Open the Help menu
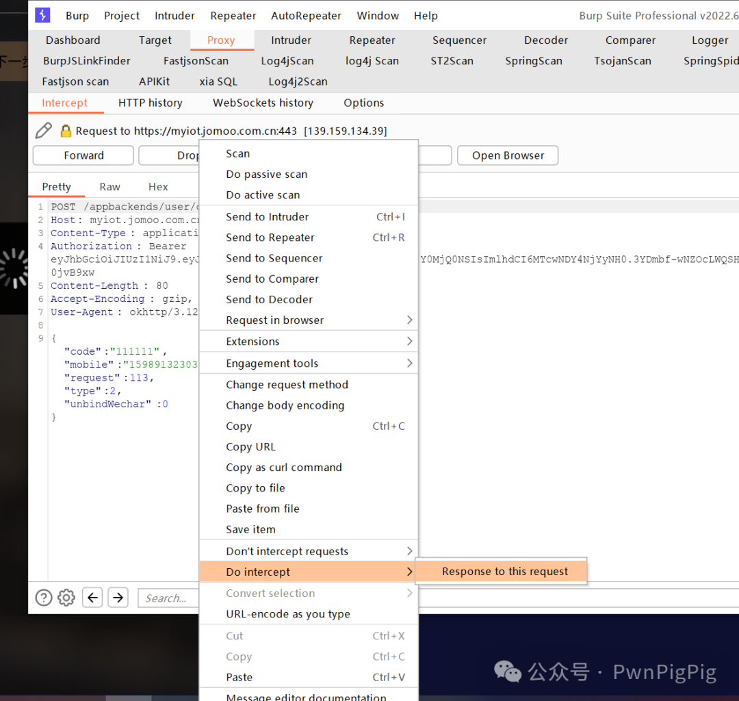739x701 pixels. tap(426, 16)
